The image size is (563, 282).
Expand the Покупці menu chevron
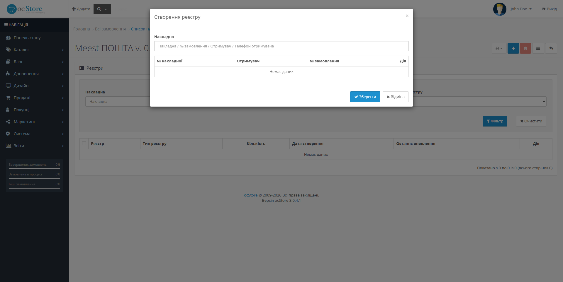pos(63,110)
